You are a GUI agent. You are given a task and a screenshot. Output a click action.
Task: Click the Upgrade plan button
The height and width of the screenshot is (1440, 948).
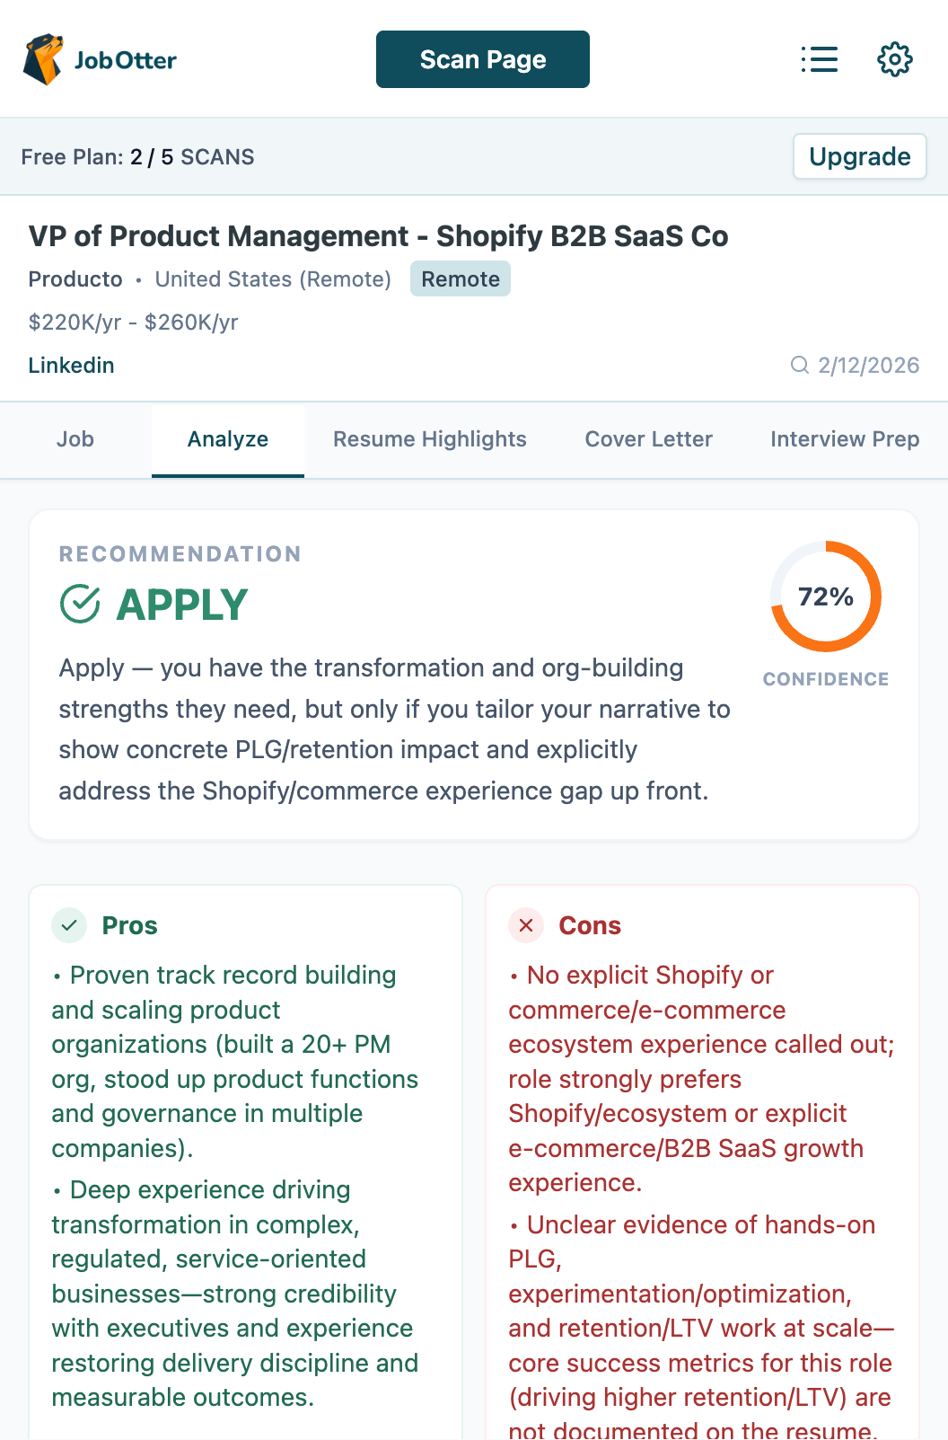click(859, 156)
